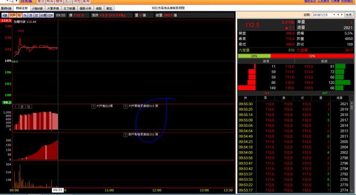Screen dimensions: 356x195
Task: Click second red header button
Action: [x=50, y=1]
